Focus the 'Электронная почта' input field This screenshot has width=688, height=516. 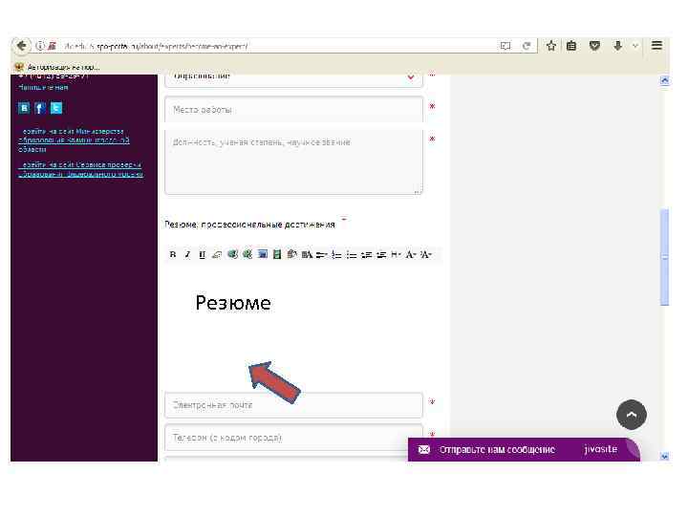click(x=293, y=405)
